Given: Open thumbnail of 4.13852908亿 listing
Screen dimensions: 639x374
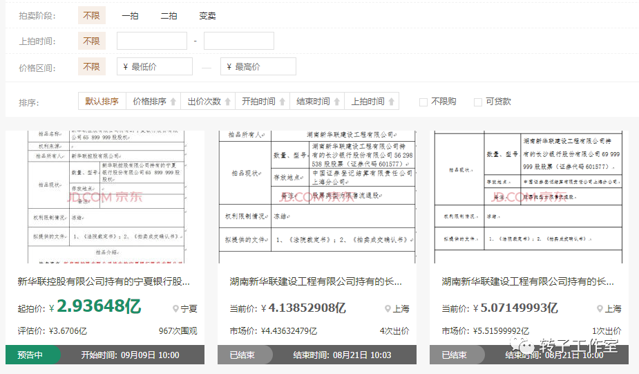Looking at the screenshot, I should (317, 197).
